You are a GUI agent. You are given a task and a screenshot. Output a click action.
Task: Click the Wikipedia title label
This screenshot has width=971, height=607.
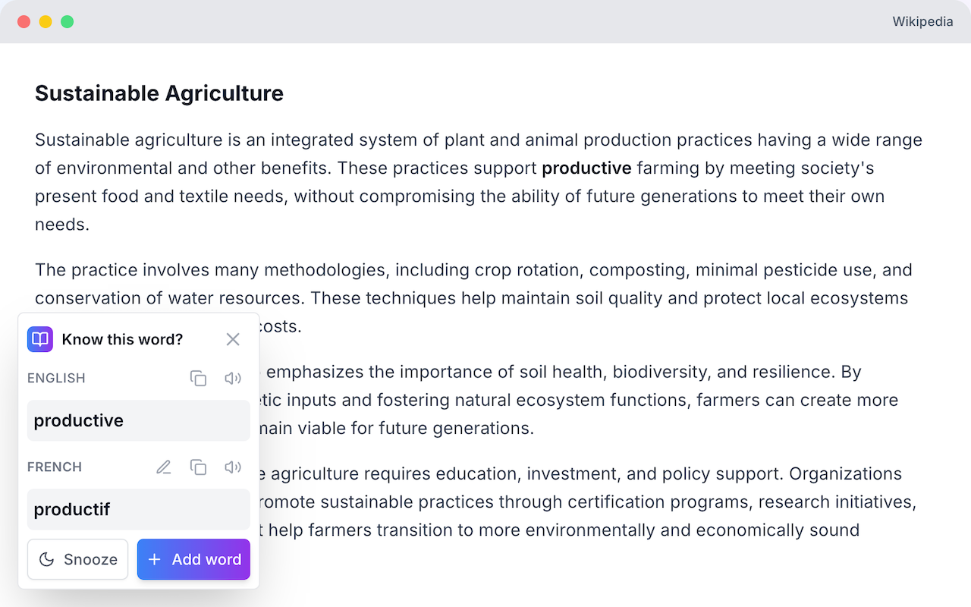point(922,21)
